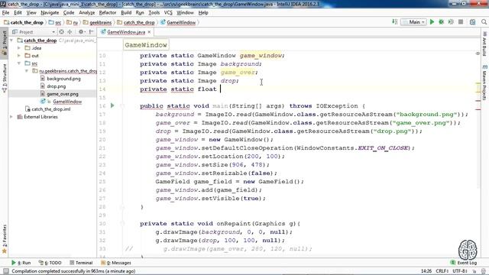Click the red error stripe mark
The image size is (489, 275).
pyautogui.click(x=478, y=101)
